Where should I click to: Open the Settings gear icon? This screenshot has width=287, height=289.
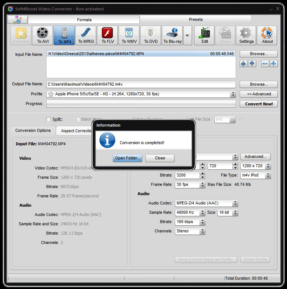pyautogui.click(x=246, y=35)
